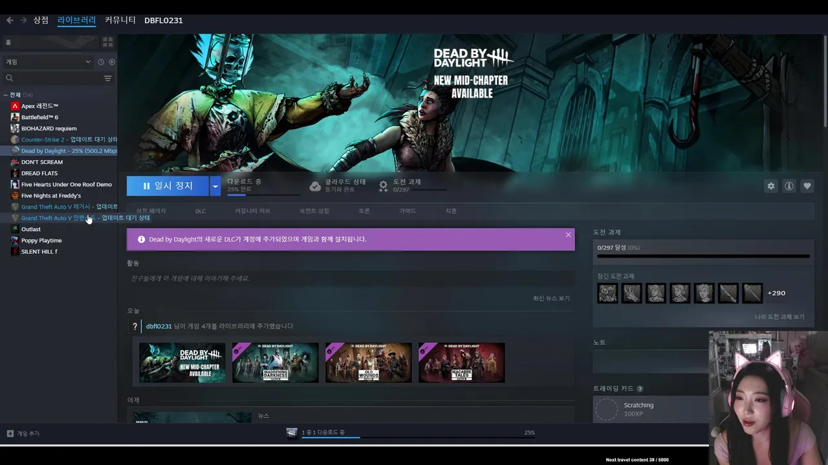Click the main page vertical scrollbar

click(825, 81)
